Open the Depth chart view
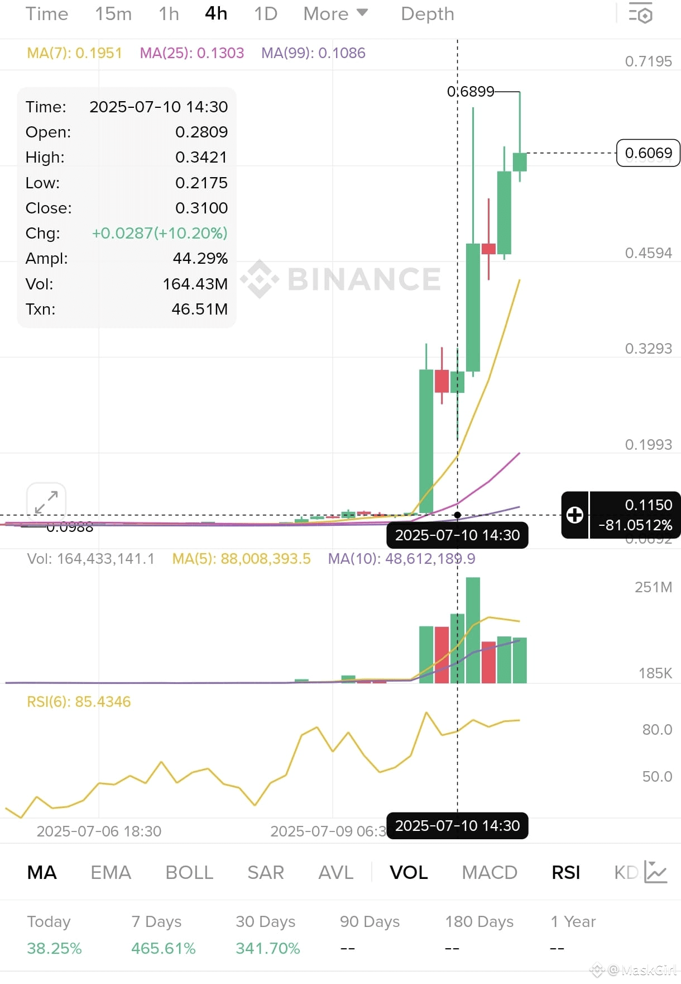 428,13
